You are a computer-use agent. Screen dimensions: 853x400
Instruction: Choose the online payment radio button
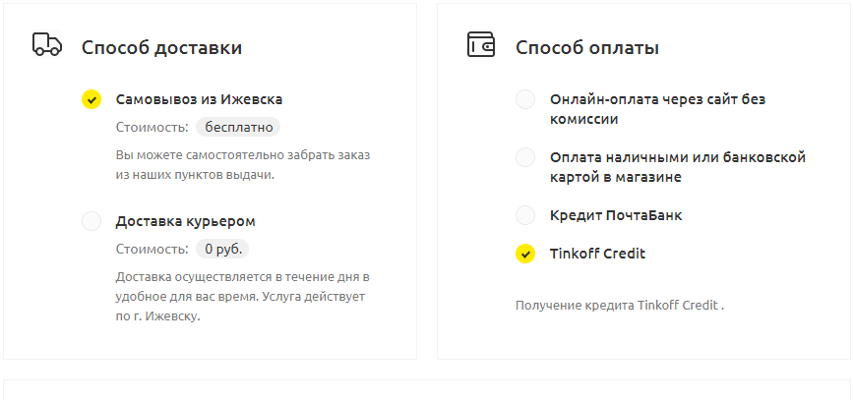pyautogui.click(x=525, y=99)
